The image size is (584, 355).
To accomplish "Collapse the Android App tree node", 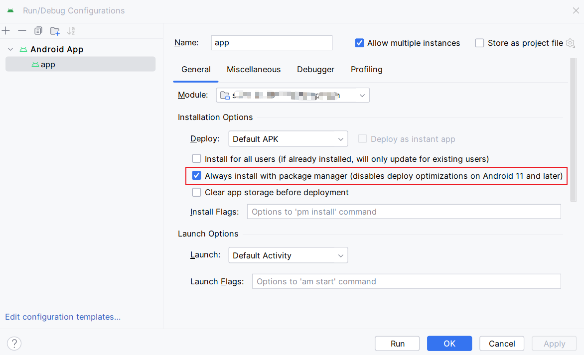I will tap(10, 49).
